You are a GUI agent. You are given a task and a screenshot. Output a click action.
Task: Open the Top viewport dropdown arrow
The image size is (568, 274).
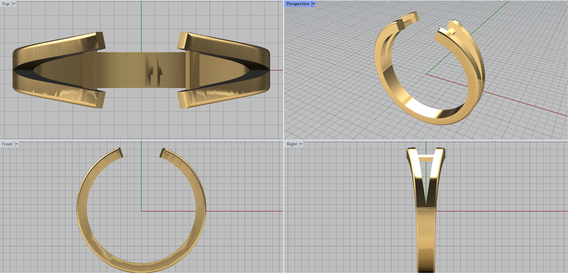tap(14, 4)
